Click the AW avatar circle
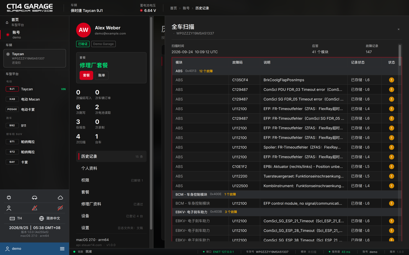The width and height of the screenshot is (409, 255). click(84, 30)
